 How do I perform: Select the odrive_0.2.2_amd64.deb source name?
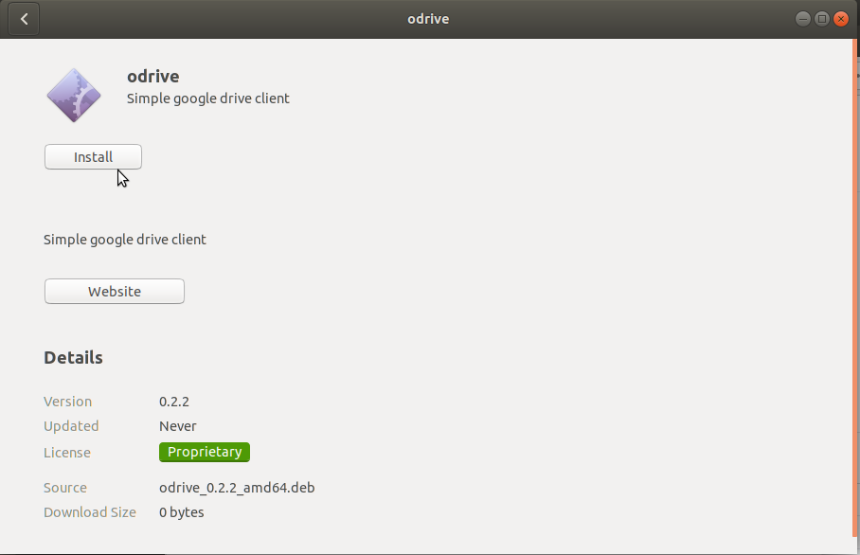(237, 488)
